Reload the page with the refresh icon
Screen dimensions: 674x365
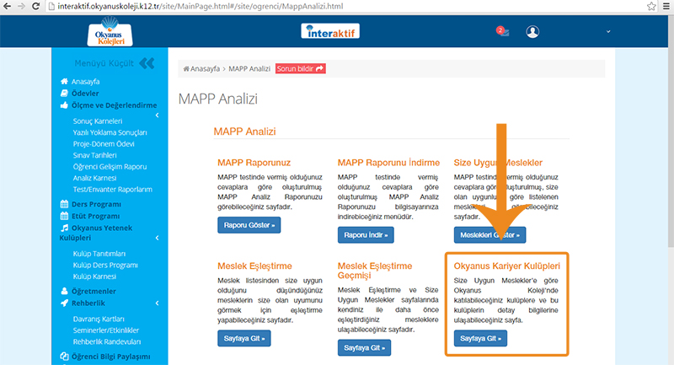[x=36, y=6]
